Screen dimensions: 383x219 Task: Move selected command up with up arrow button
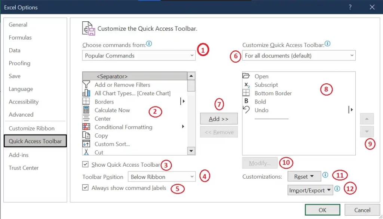[367, 119]
